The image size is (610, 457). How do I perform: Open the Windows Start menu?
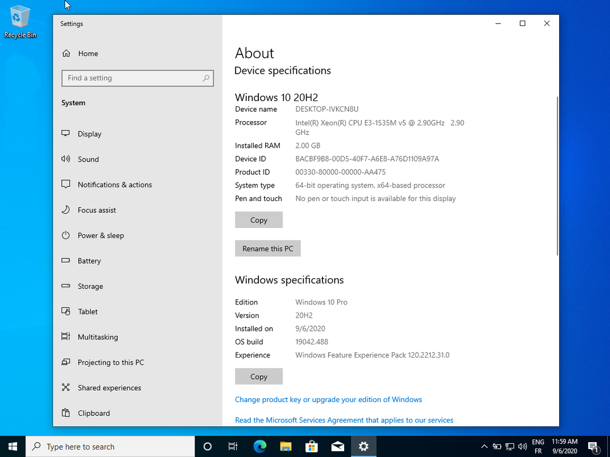point(13,447)
